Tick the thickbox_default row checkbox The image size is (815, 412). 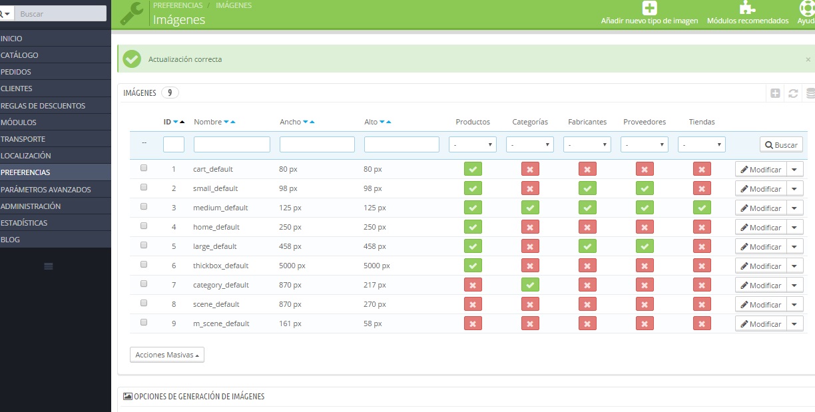(x=144, y=265)
